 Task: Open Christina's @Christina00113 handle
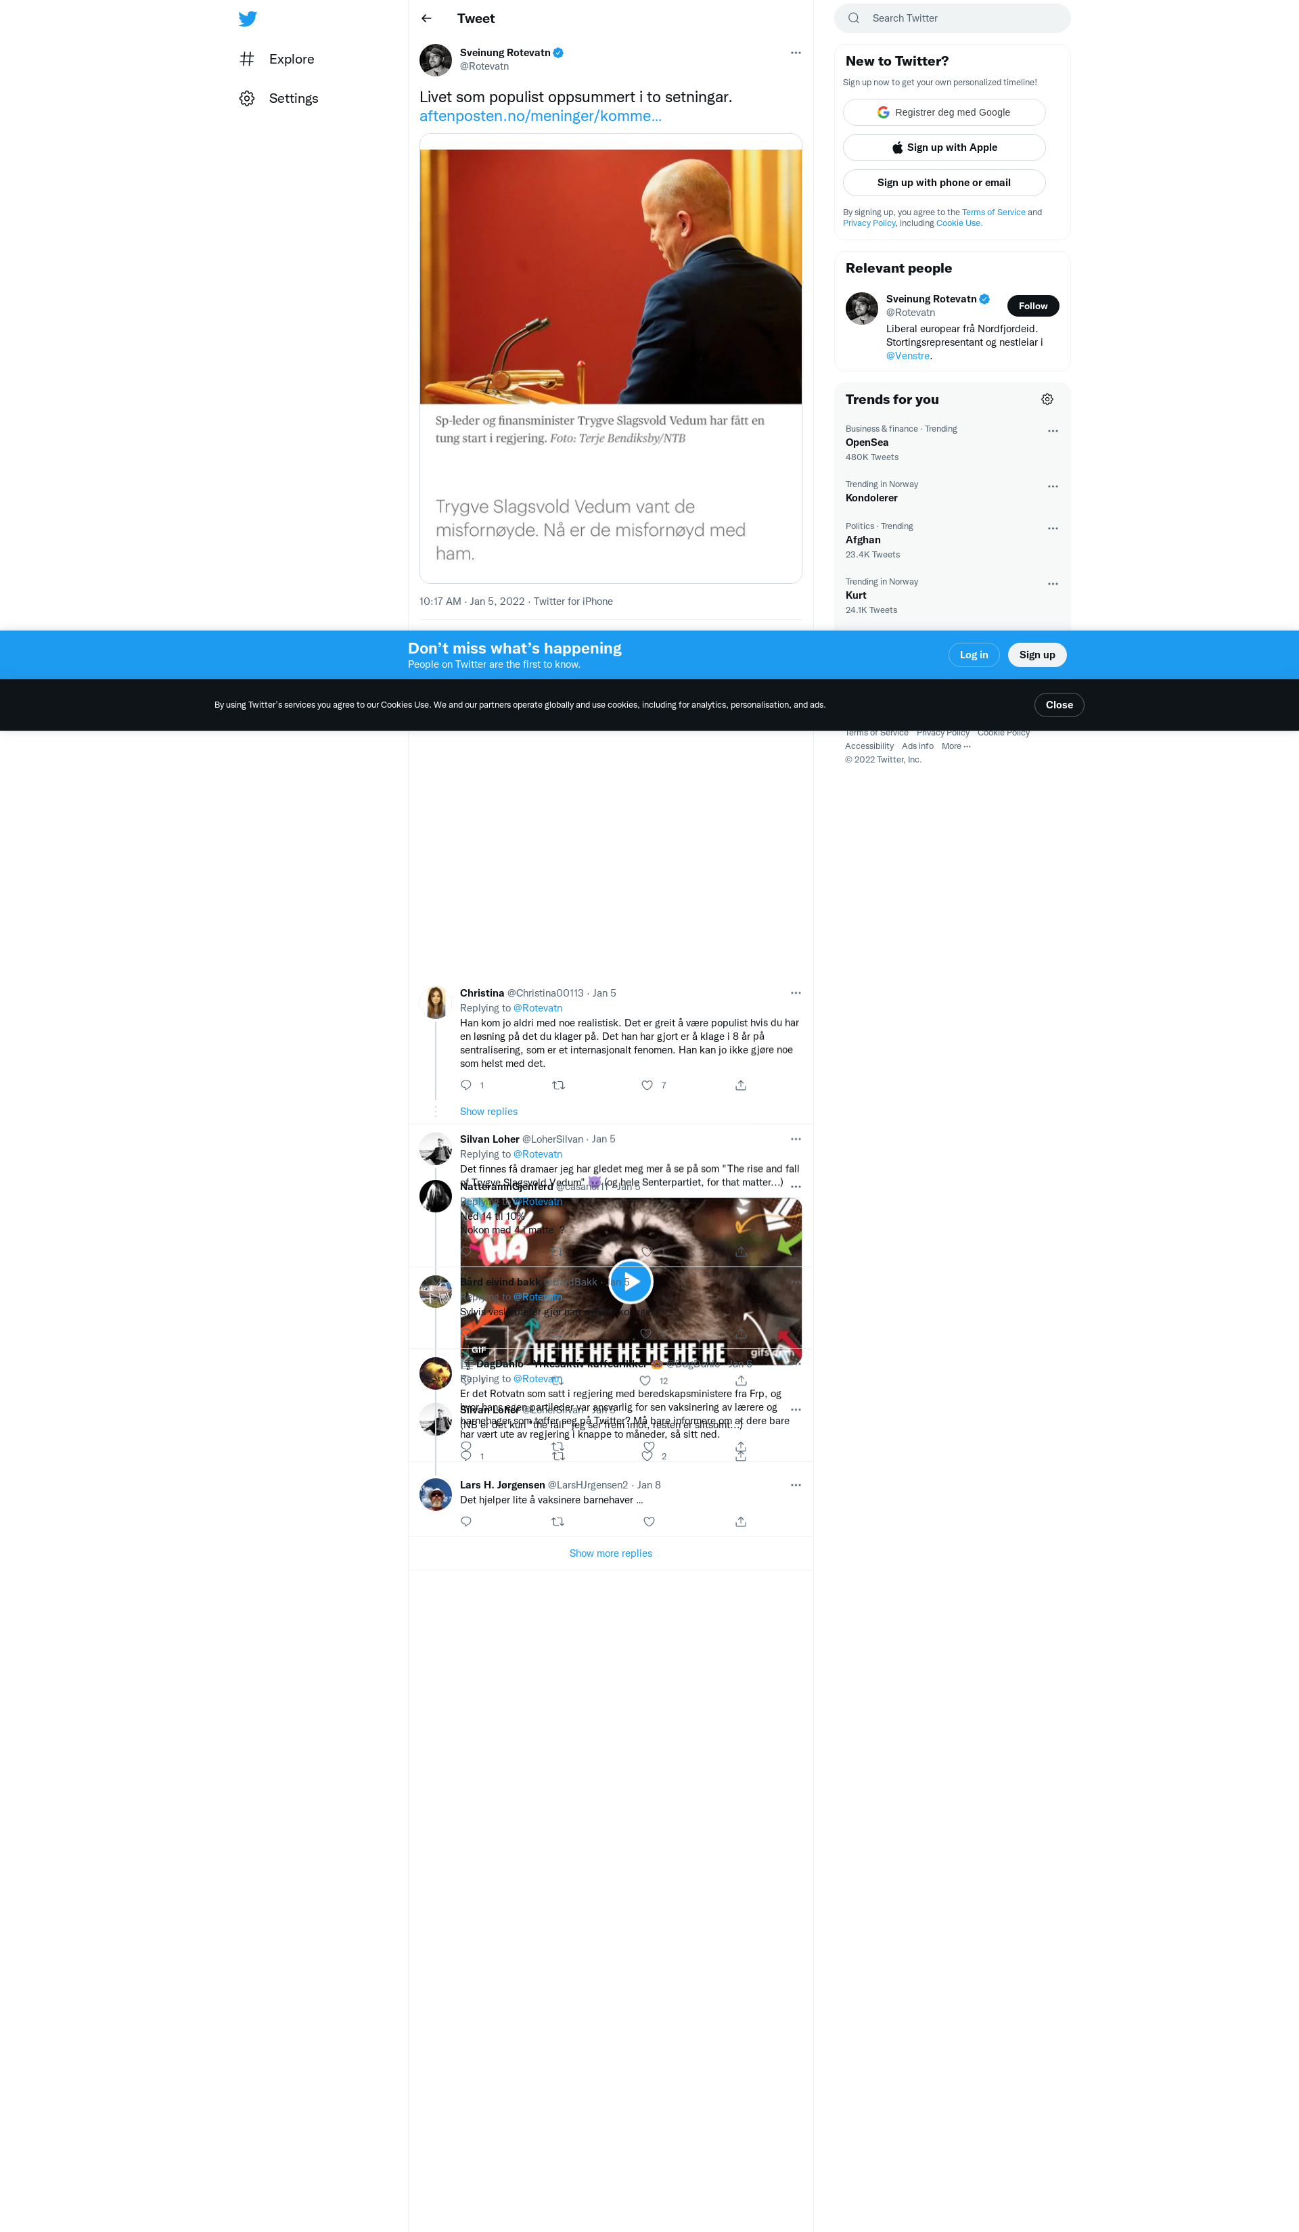point(545,994)
